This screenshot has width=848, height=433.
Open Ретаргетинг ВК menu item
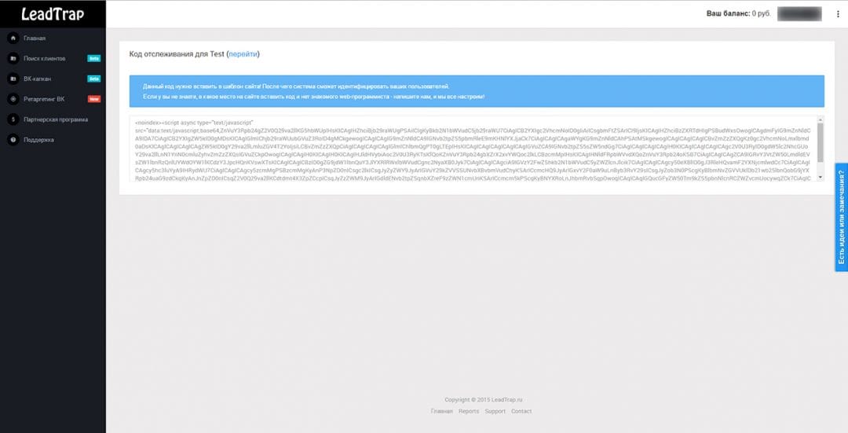pyautogui.click(x=44, y=99)
